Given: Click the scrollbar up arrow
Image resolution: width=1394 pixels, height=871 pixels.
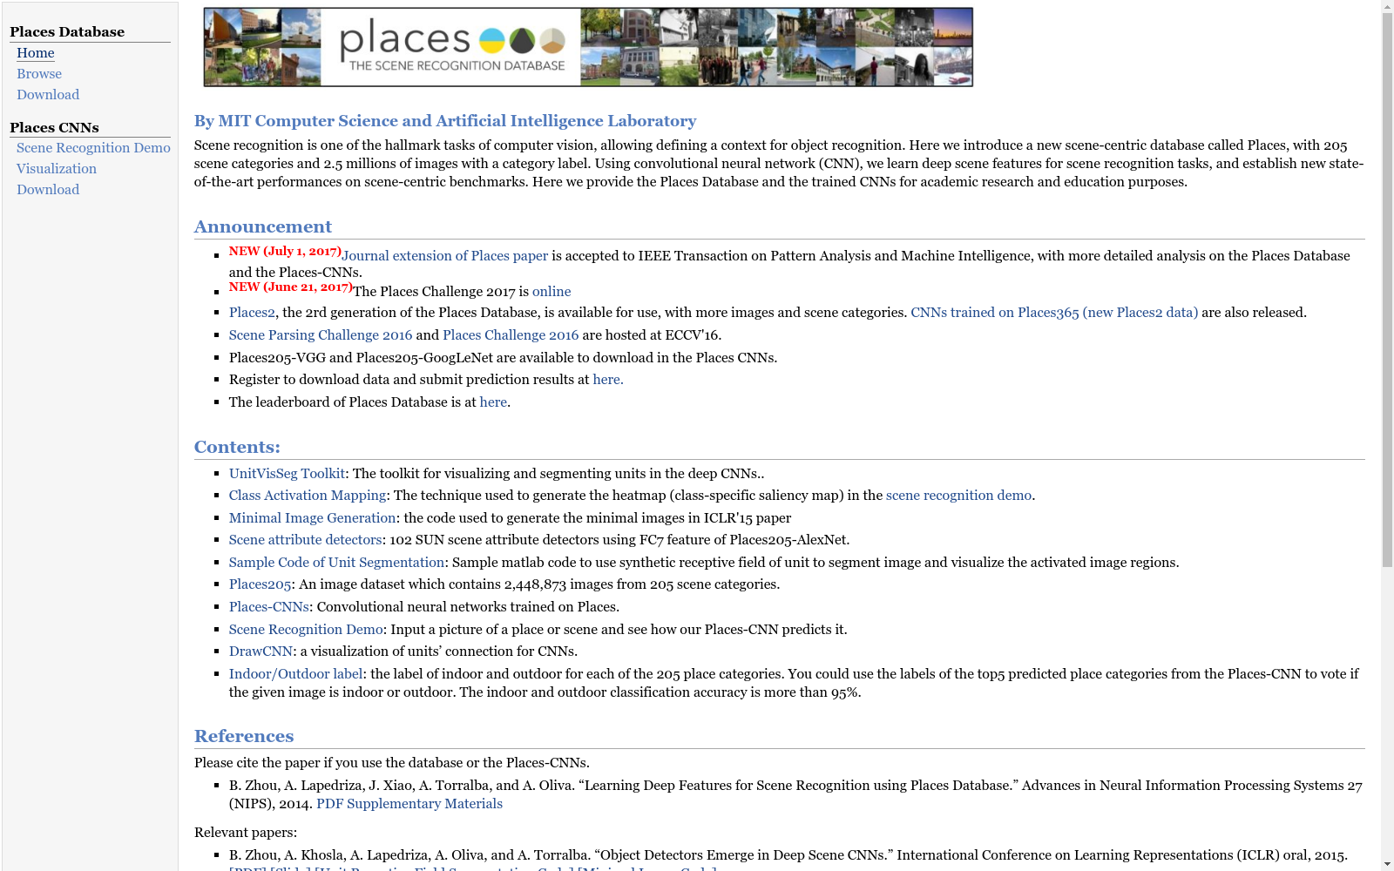Looking at the screenshot, I should 1387,6.
